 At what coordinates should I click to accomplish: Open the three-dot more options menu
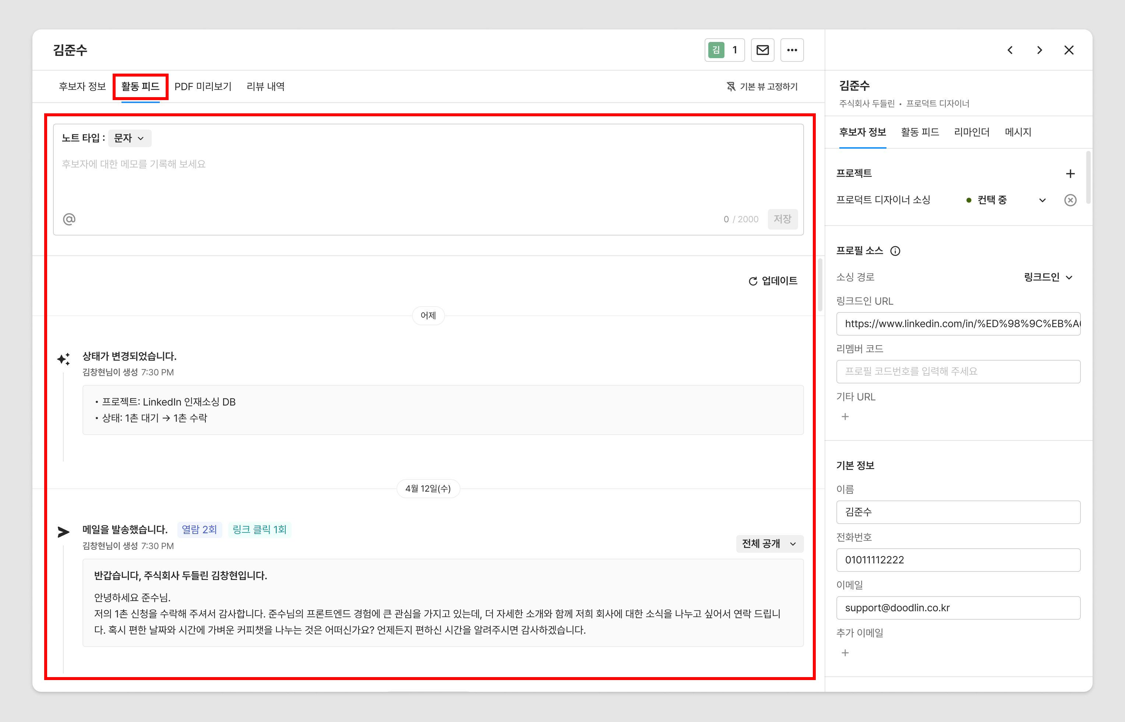(x=791, y=50)
